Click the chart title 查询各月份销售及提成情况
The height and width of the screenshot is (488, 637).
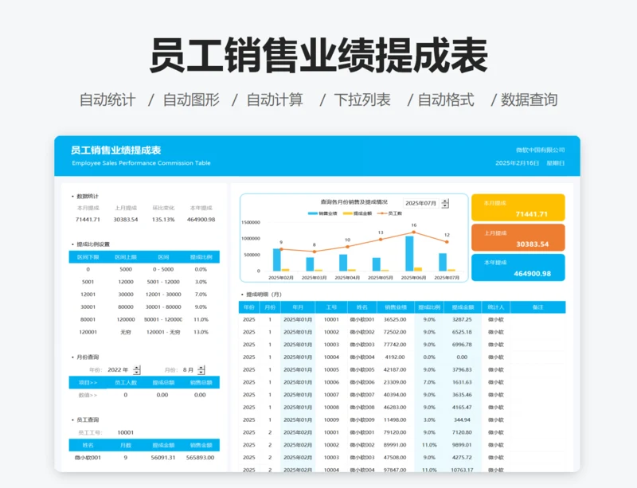click(354, 202)
